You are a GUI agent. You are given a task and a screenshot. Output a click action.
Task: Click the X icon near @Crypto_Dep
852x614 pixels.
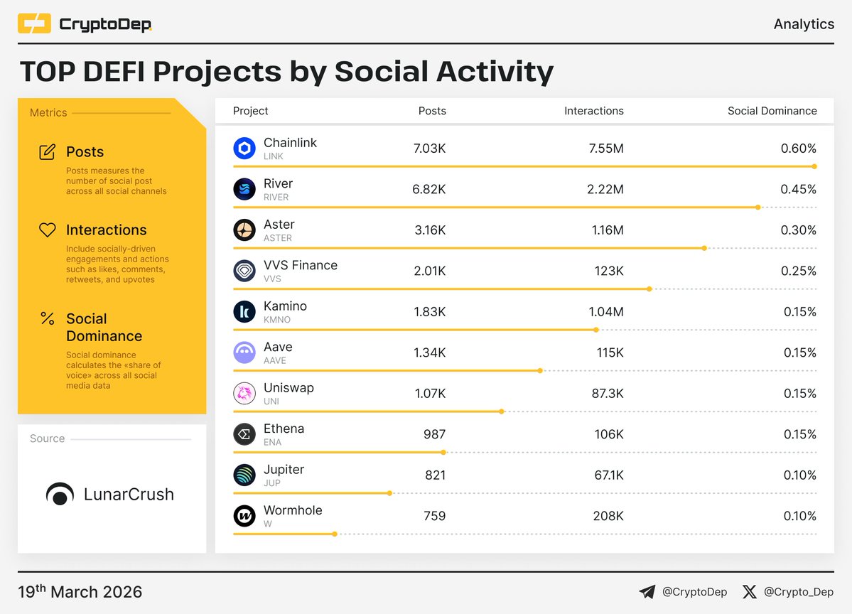(x=748, y=591)
